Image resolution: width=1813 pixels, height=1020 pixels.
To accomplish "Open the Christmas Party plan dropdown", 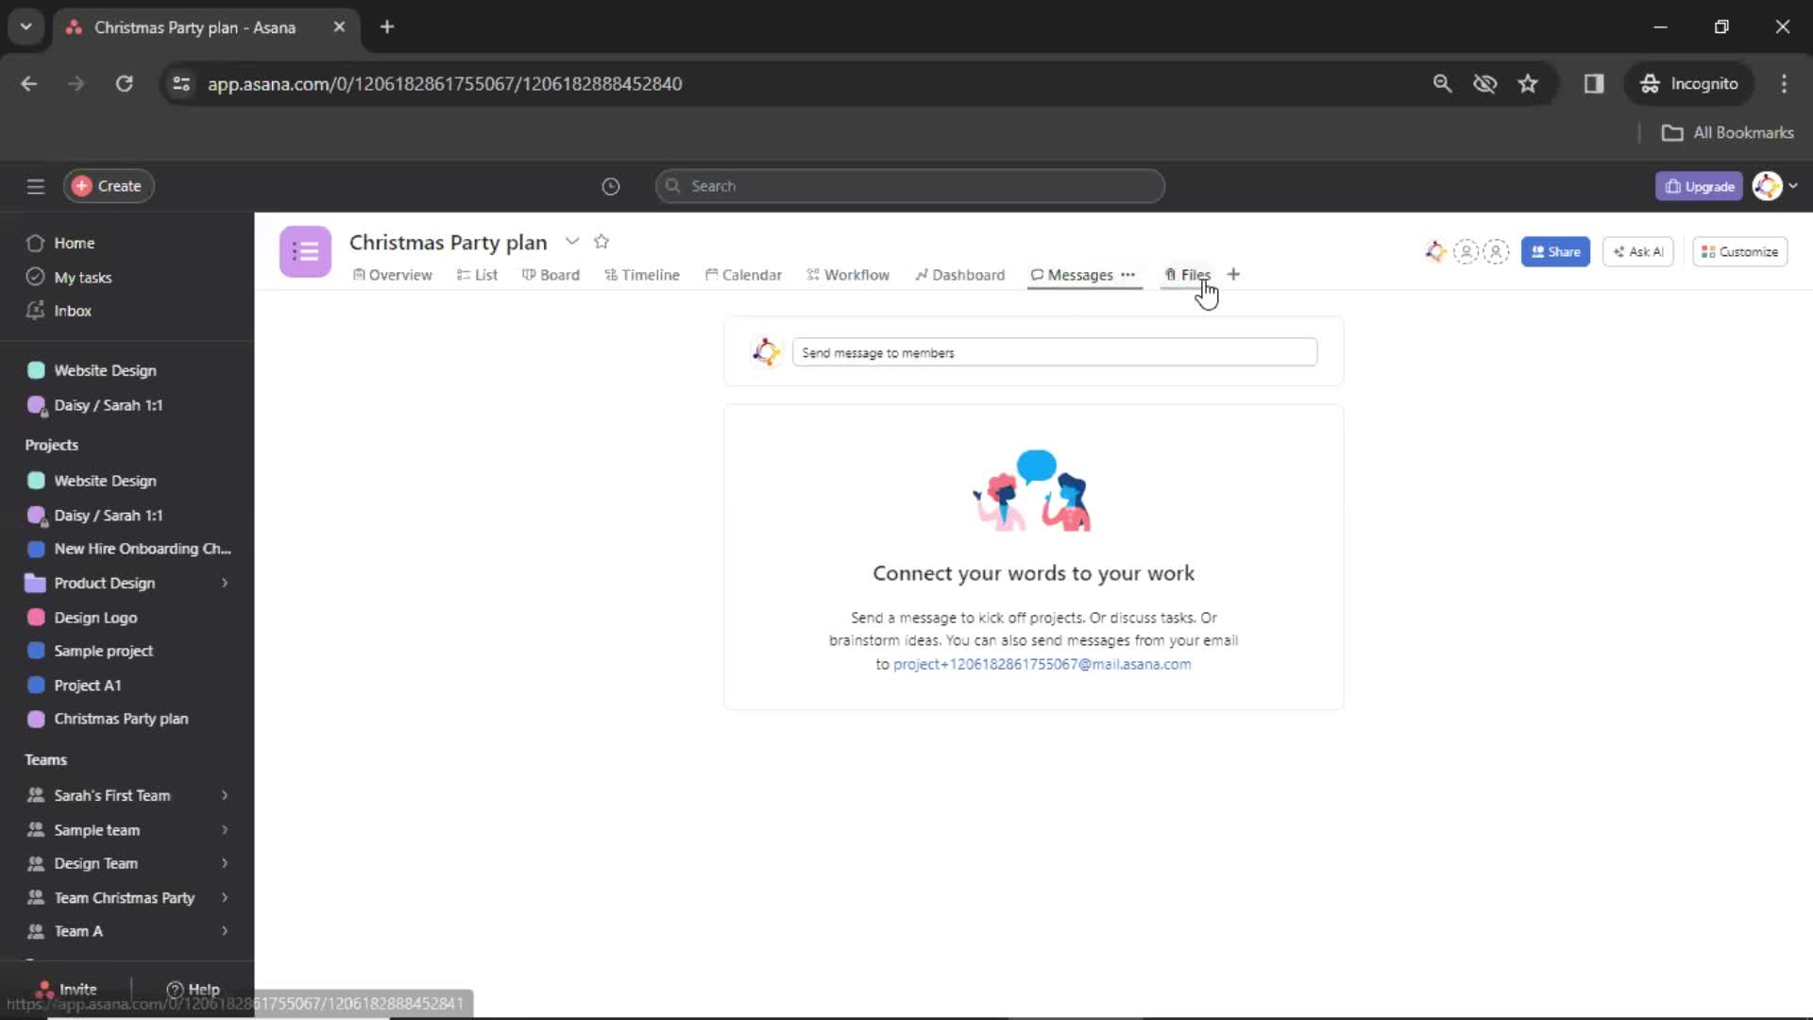I will (570, 242).
